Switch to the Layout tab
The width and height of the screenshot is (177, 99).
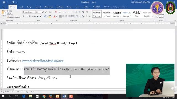[x=38, y=7]
